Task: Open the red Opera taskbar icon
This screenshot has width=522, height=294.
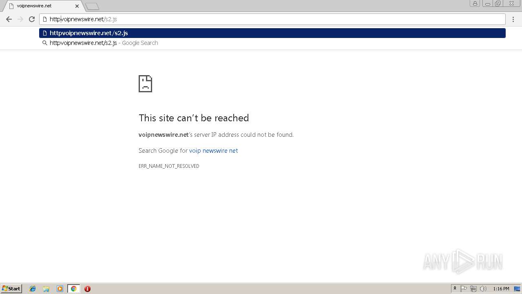Action: (87, 289)
